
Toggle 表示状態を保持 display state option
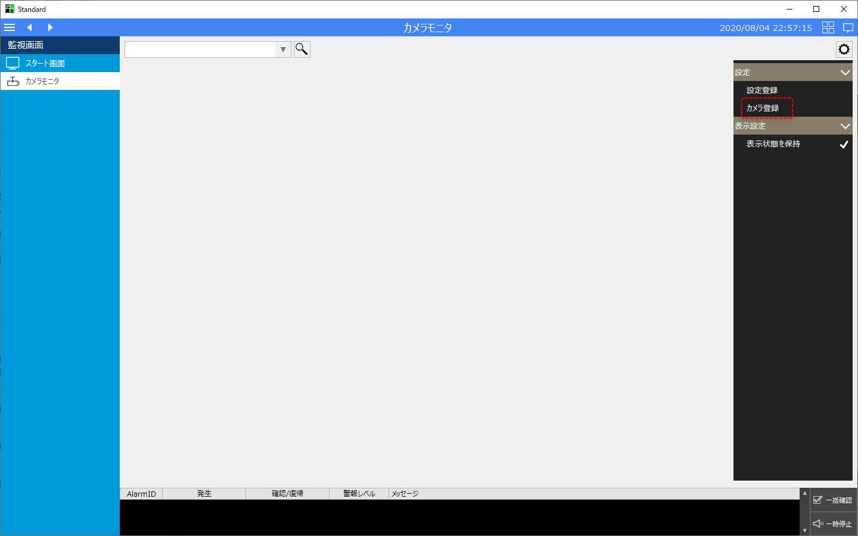[x=772, y=144]
